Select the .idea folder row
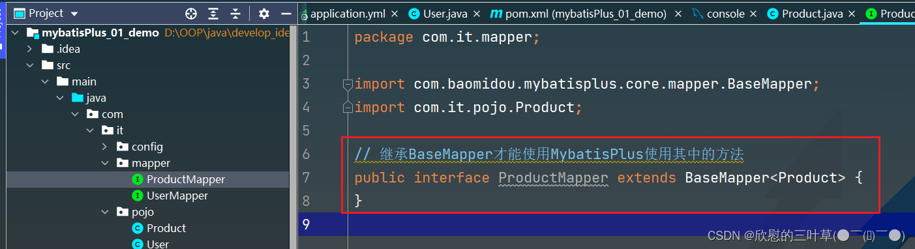Image resolution: width=915 pixels, height=249 pixels. [x=148, y=49]
